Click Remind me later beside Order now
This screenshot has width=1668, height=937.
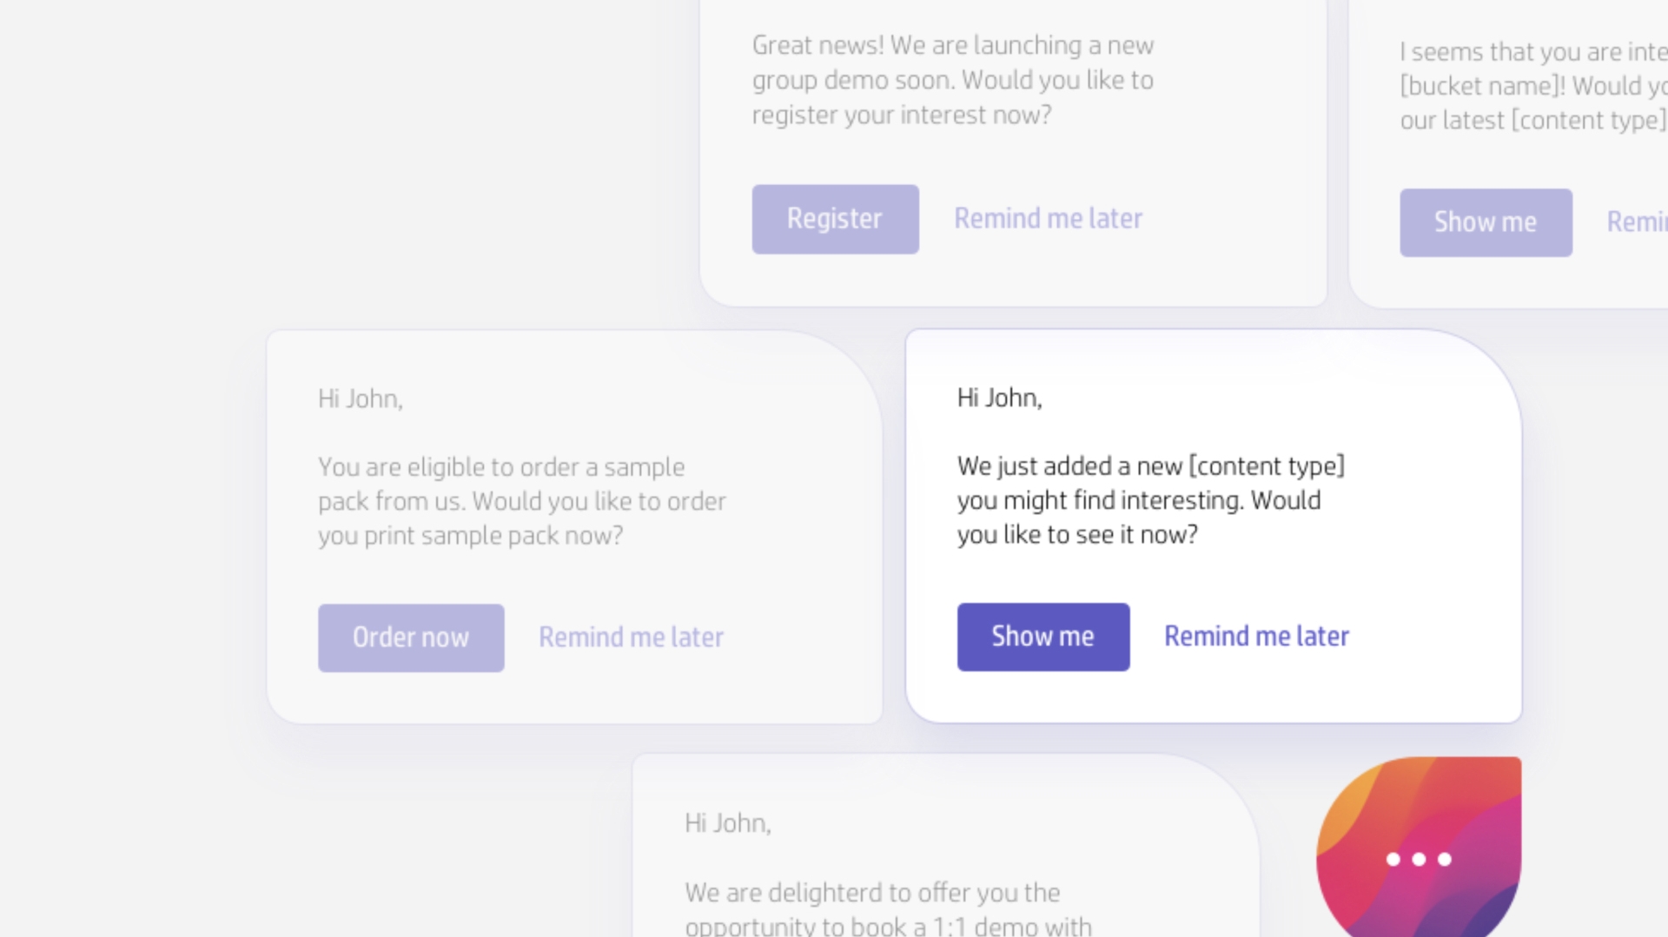click(631, 637)
